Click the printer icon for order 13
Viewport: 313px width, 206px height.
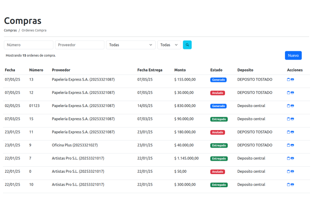(x=292, y=79)
